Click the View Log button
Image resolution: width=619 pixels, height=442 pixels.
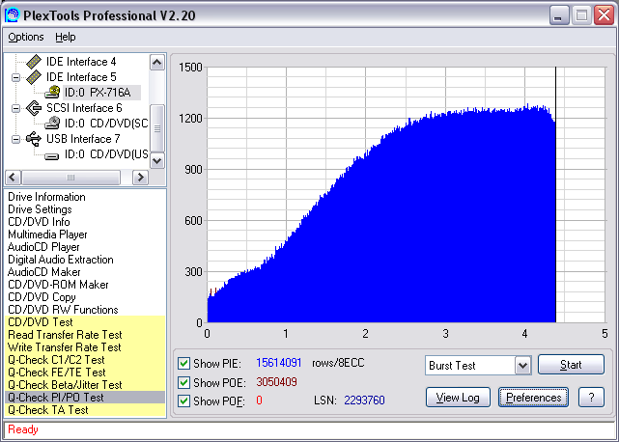point(458,398)
